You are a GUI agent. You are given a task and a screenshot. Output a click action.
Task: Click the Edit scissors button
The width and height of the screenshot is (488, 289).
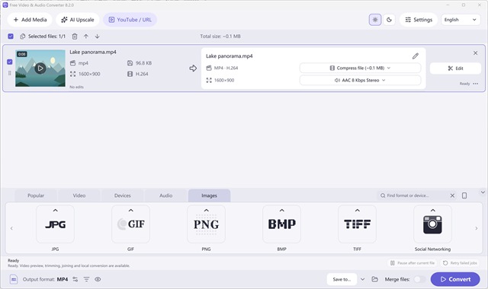pyautogui.click(x=455, y=68)
